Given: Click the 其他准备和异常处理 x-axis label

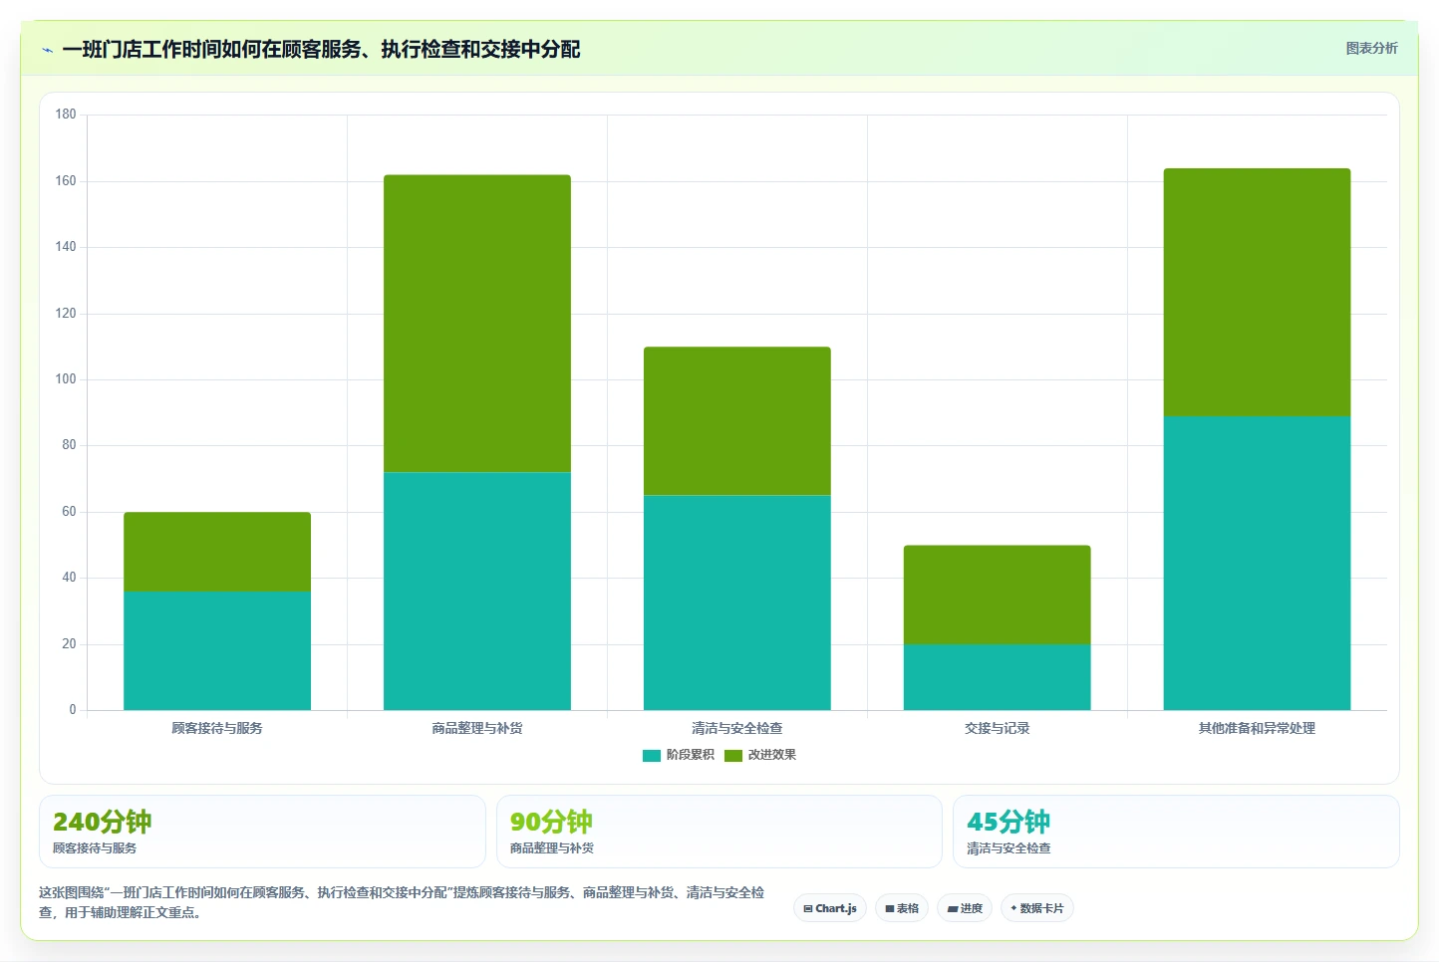Looking at the screenshot, I should 1258,728.
